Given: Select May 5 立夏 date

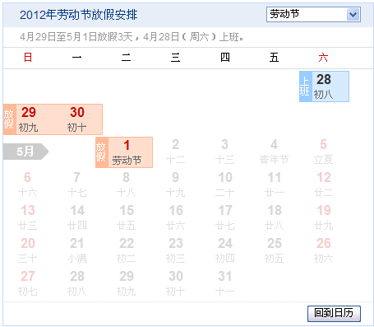Looking at the screenshot, I should 323,152.
